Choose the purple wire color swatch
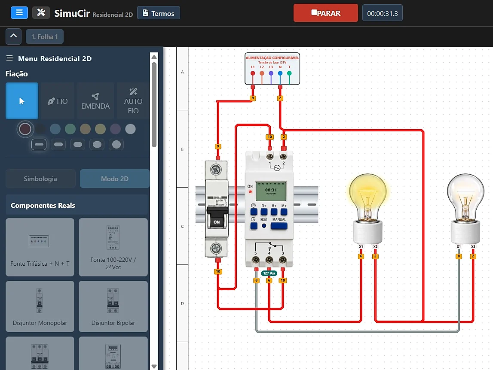The width and height of the screenshot is (493, 370). coord(115,129)
